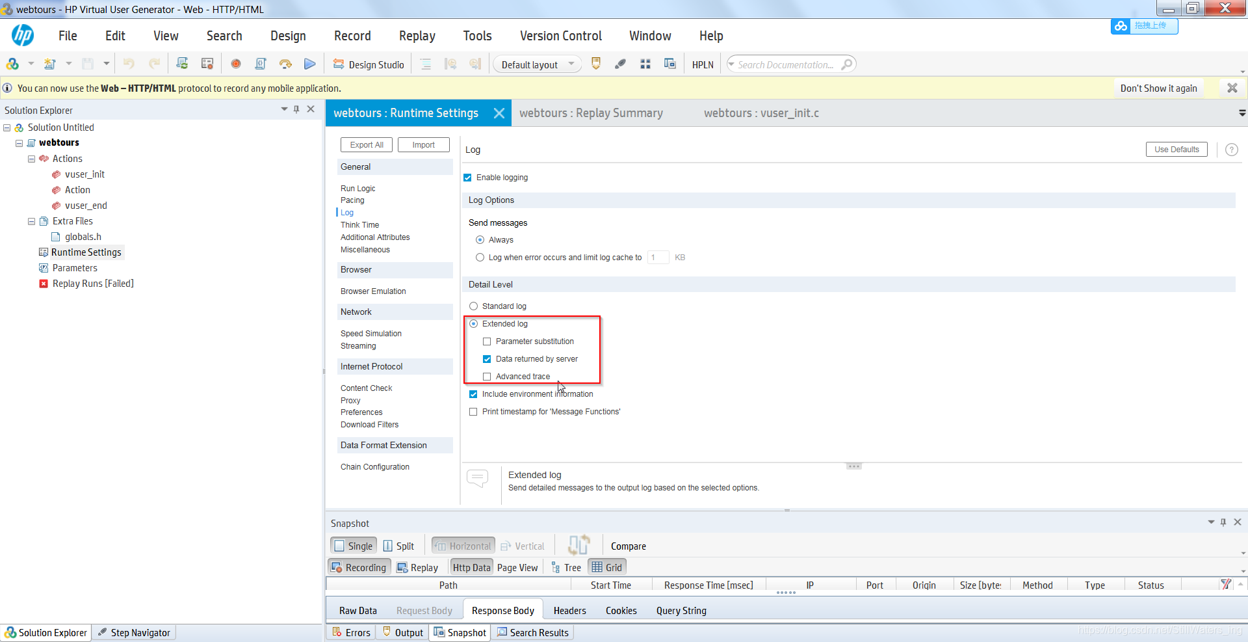Click the windows layout toolbar icon
This screenshot has width=1248, height=642.
[670, 64]
